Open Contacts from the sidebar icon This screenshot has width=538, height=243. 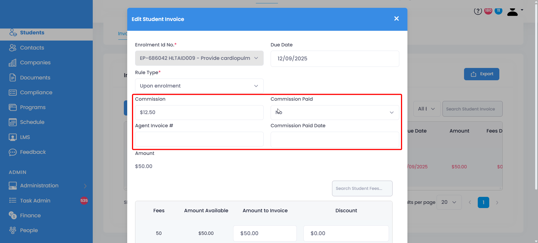click(x=13, y=48)
